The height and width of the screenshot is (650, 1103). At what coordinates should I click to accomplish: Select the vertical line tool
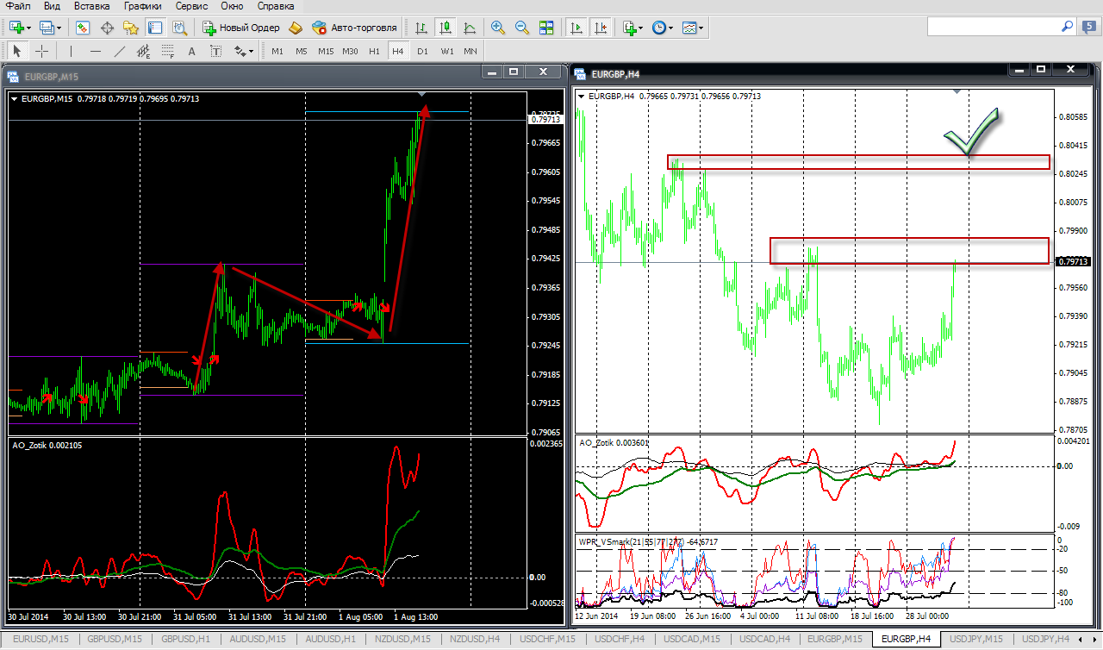[72, 51]
